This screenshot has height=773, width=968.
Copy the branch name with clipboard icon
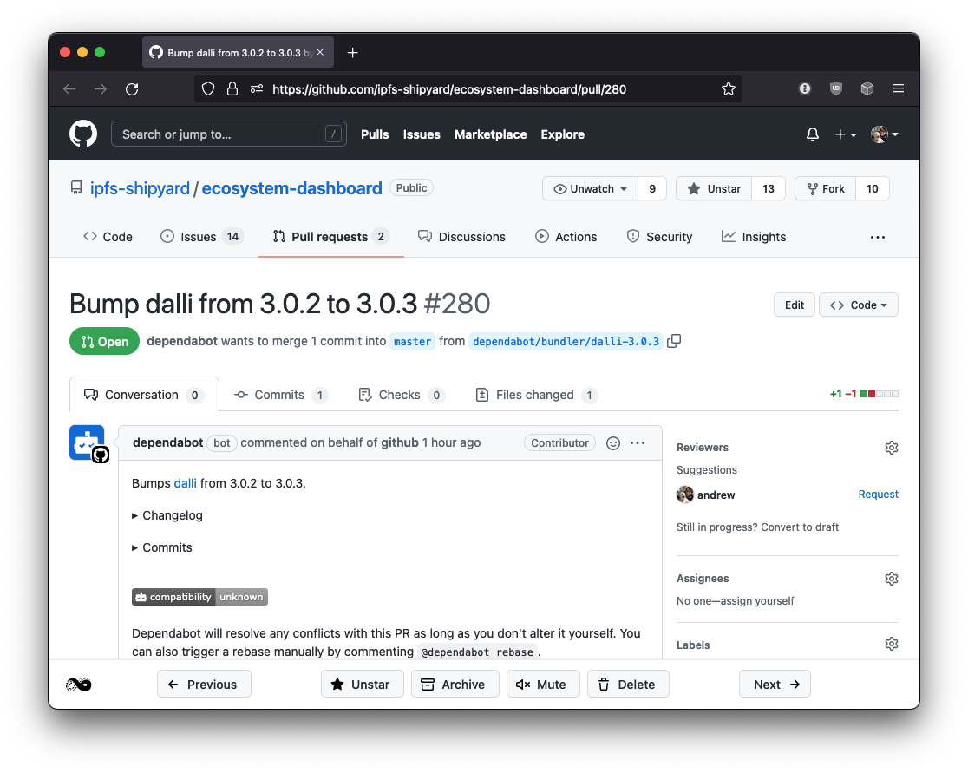pyautogui.click(x=674, y=341)
